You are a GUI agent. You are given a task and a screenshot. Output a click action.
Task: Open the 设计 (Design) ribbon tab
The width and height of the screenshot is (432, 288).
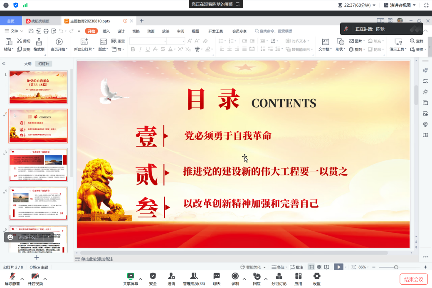(x=121, y=31)
